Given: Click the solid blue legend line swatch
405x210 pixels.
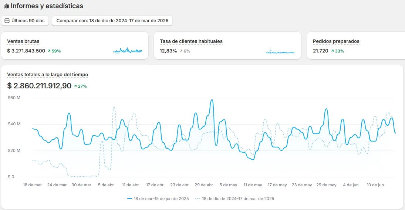Looking at the screenshot, I should [130, 199].
